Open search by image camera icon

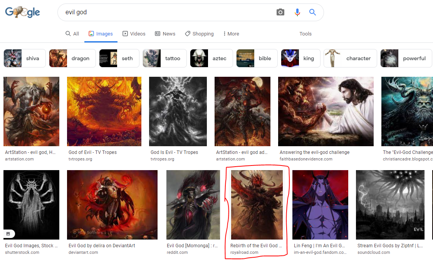coord(280,12)
